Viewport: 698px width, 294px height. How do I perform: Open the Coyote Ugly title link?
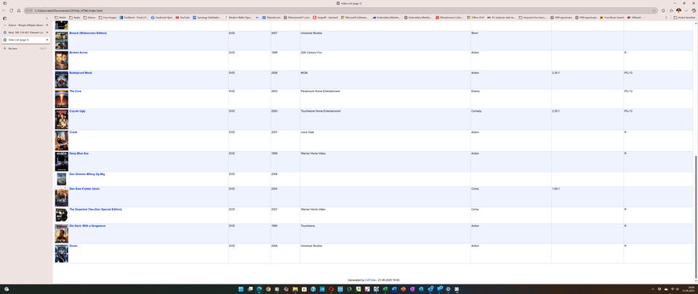78,111
